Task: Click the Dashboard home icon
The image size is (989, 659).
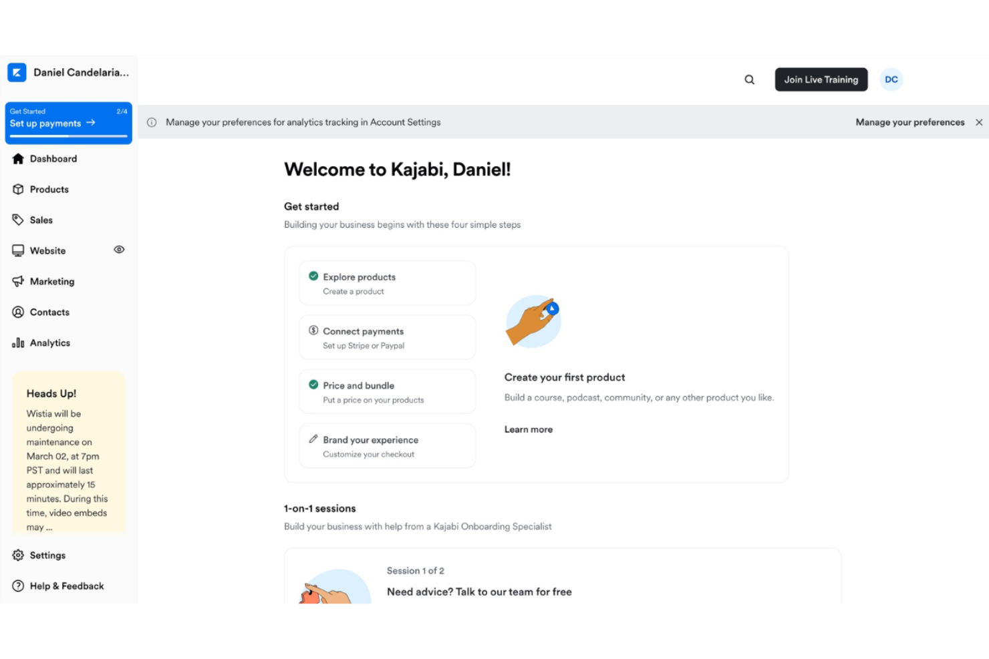Action: click(x=18, y=159)
